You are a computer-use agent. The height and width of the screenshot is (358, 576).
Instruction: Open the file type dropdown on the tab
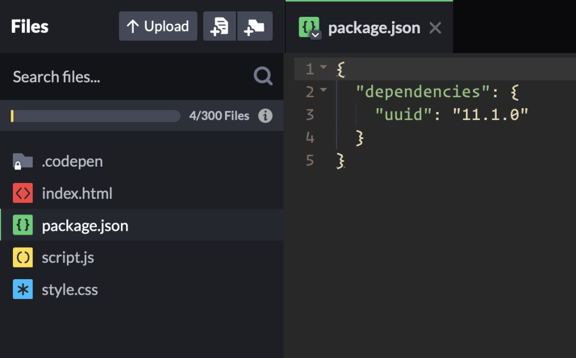[x=316, y=35]
